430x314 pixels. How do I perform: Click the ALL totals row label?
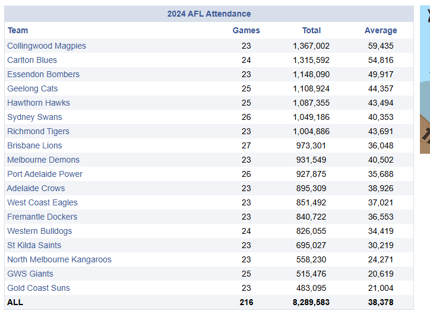point(15,302)
